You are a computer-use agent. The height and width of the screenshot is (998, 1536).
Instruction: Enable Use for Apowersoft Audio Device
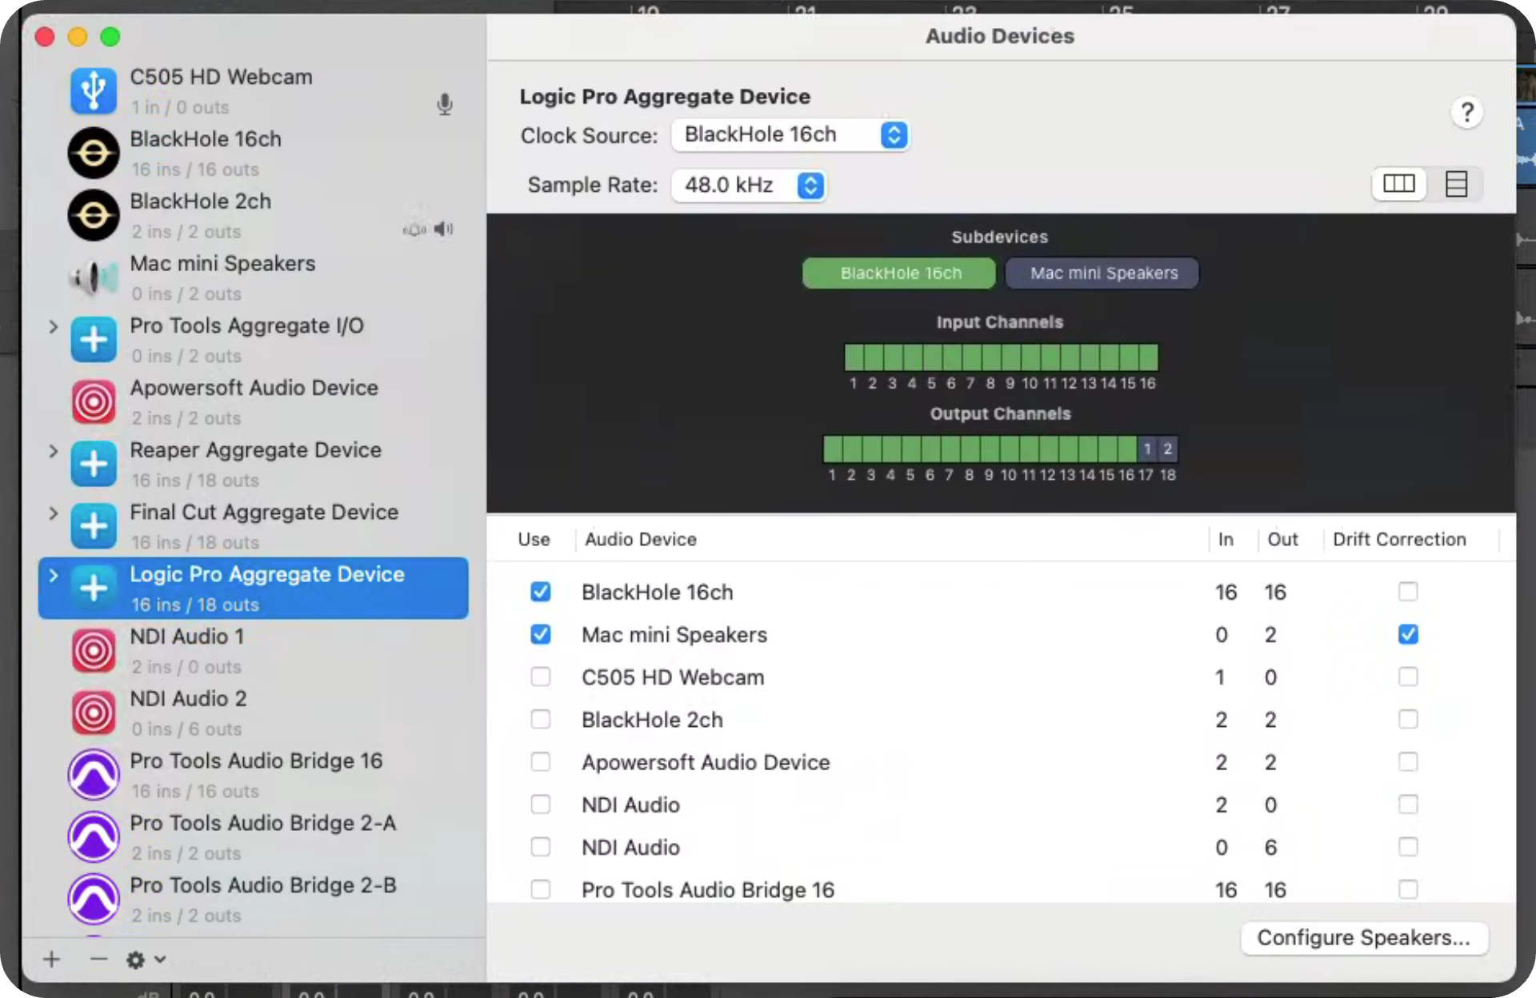coord(541,761)
